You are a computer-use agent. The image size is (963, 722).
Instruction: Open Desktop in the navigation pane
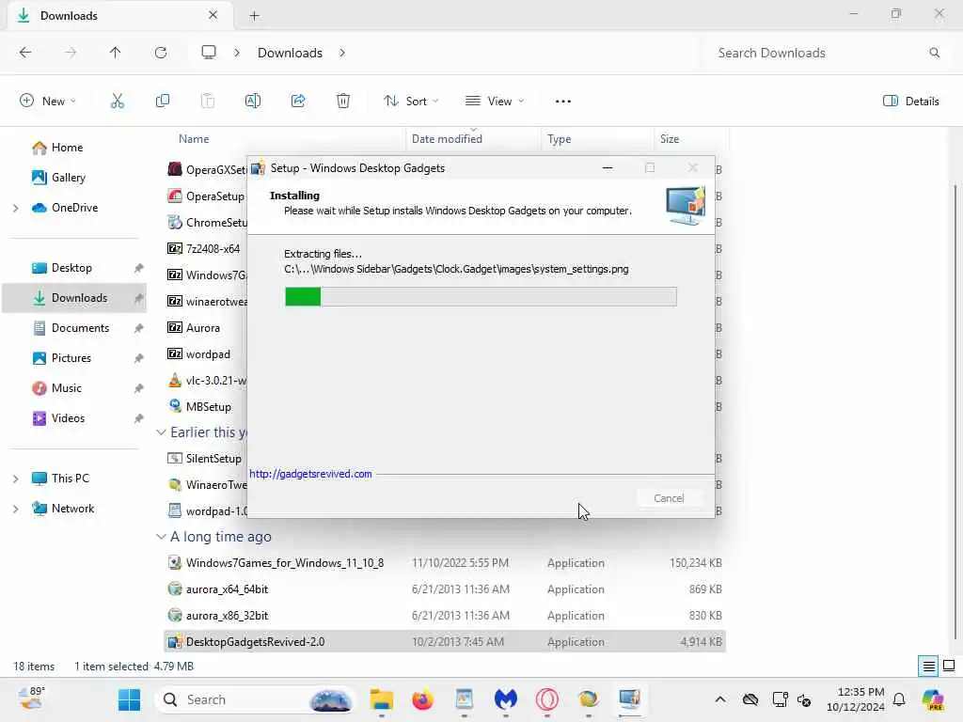click(x=71, y=268)
